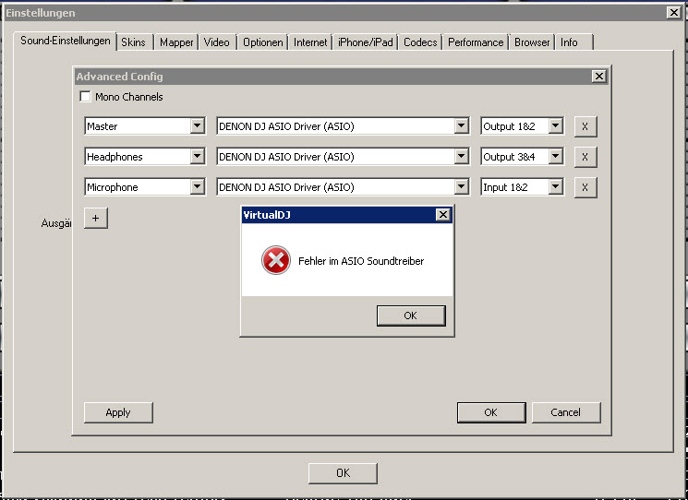
Task: Open the Optionen tab
Action: [x=263, y=42]
